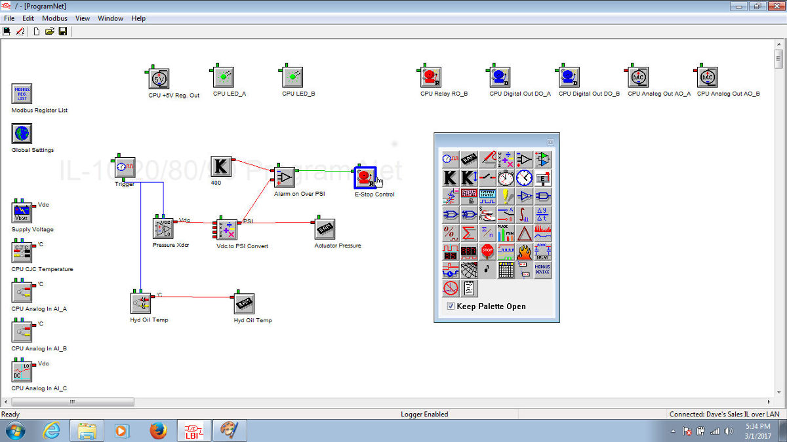Click the Firefox icon on the taskbar
Screen dimensions: 787x442
pos(157,430)
